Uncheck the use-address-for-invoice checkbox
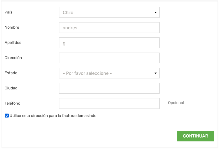The image size is (219, 149). point(7,116)
